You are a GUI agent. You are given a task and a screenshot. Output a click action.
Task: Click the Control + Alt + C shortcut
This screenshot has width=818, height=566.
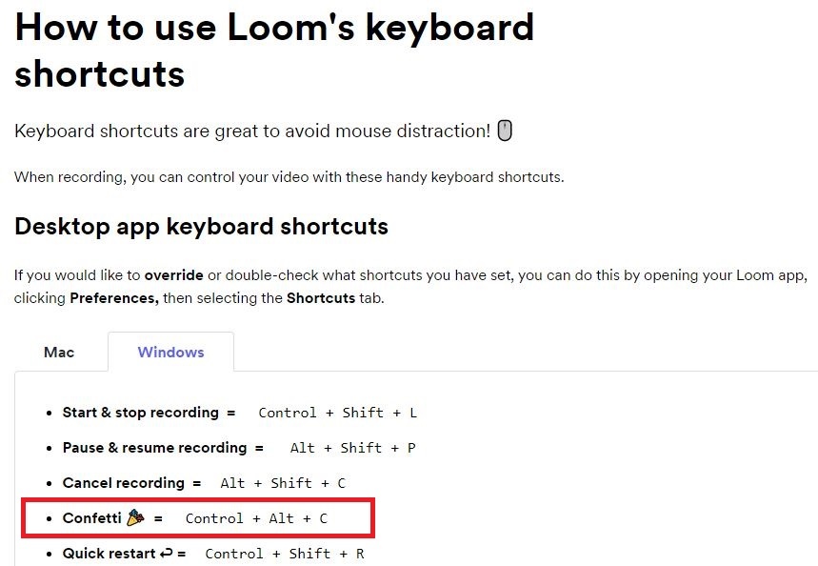click(x=256, y=518)
